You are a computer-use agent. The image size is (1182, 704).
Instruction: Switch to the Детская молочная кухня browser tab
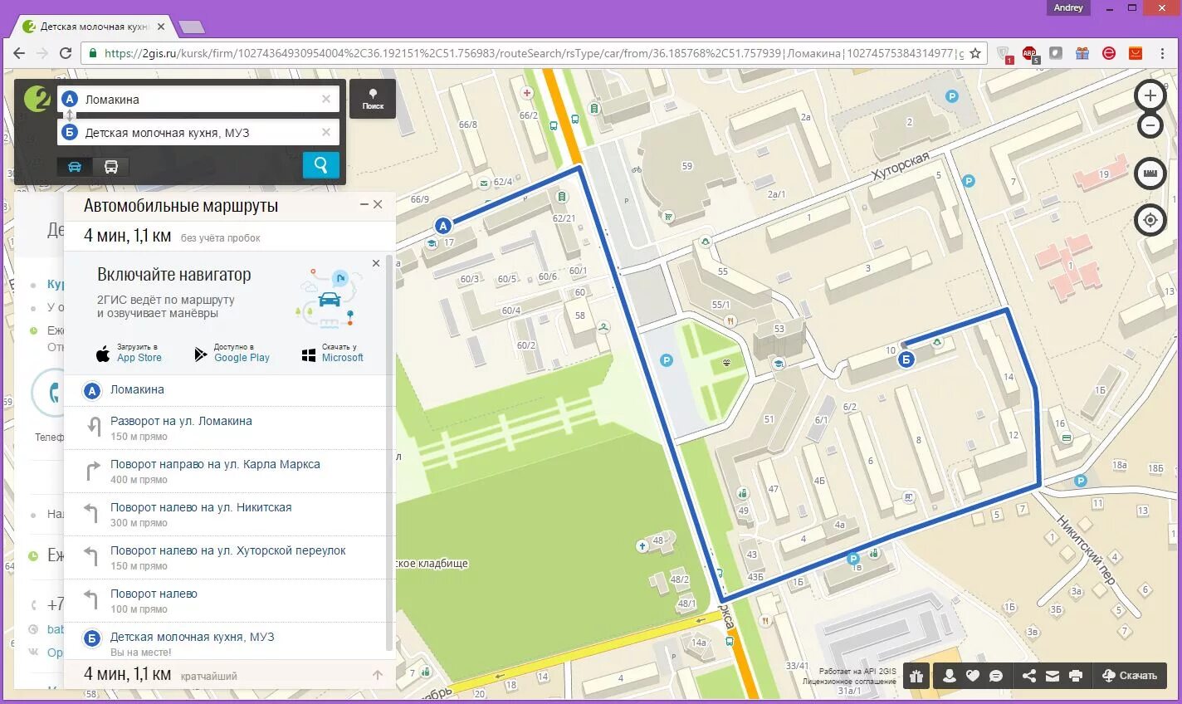93,27
